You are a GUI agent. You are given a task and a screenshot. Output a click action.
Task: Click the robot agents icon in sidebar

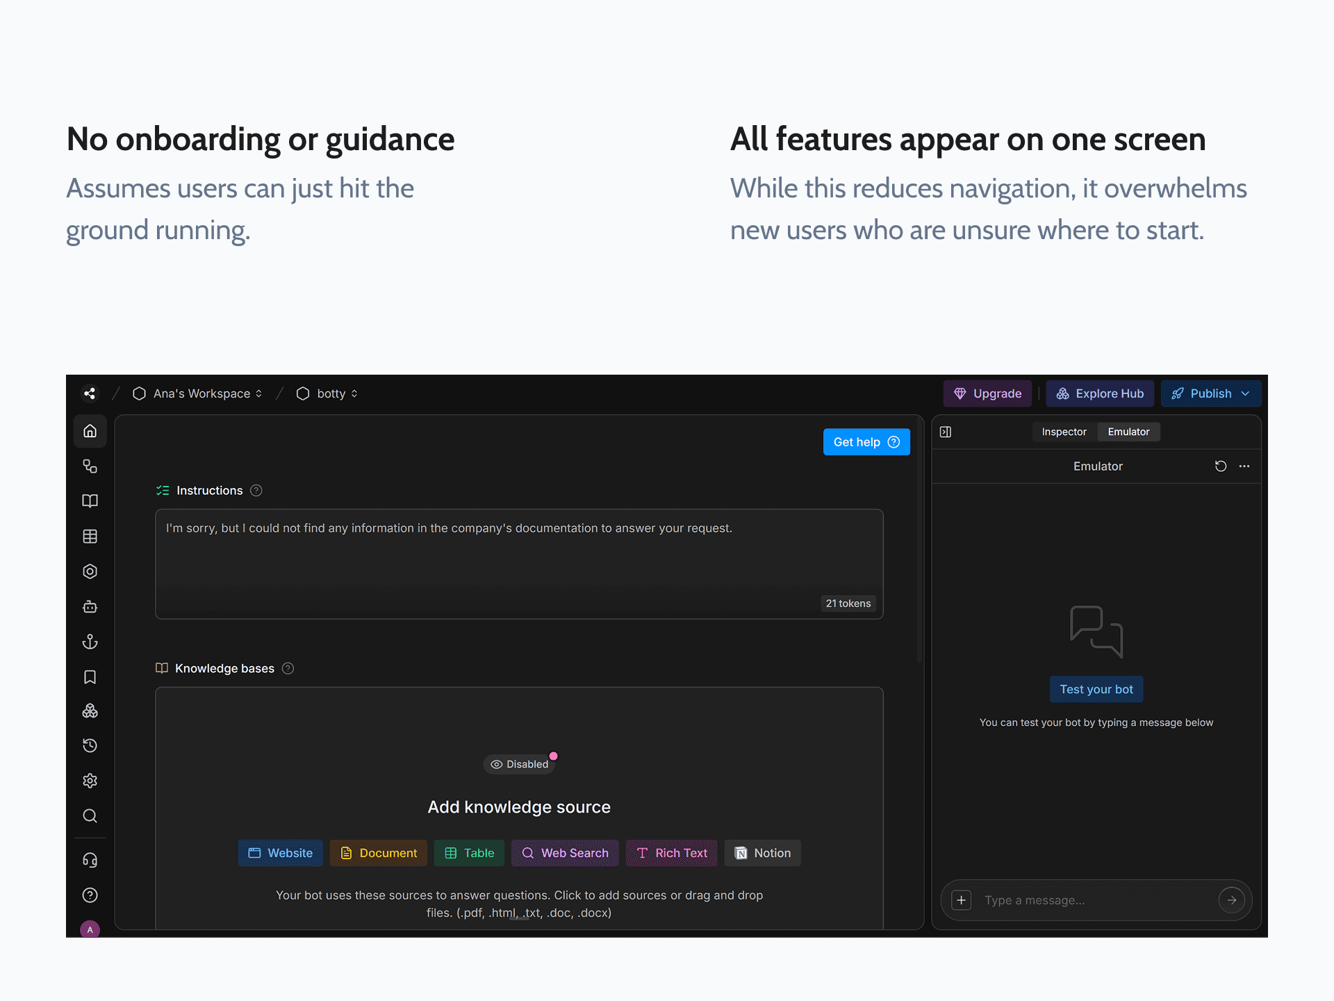[x=90, y=606]
